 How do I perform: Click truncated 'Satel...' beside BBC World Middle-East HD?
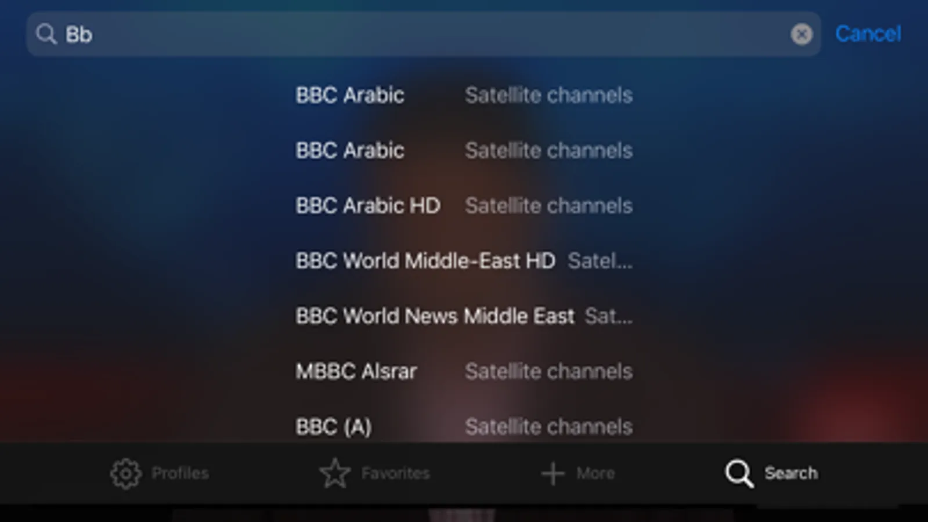pyautogui.click(x=600, y=260)
